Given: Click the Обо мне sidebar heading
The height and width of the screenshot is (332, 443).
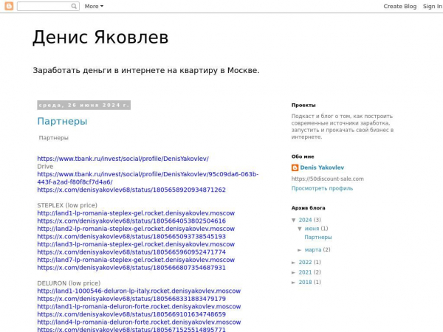Looking at the screenshot, I should point(303,156).
